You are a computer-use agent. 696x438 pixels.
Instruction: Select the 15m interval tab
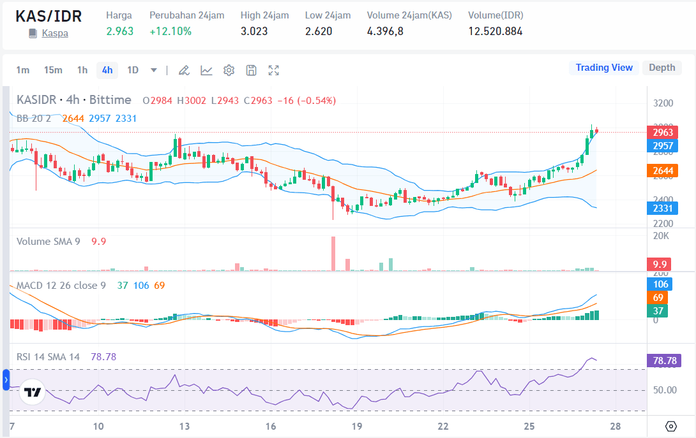coord(54,70)
